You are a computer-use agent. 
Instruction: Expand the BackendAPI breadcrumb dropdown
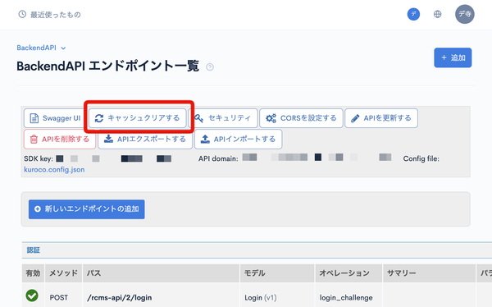coord(41,48)
